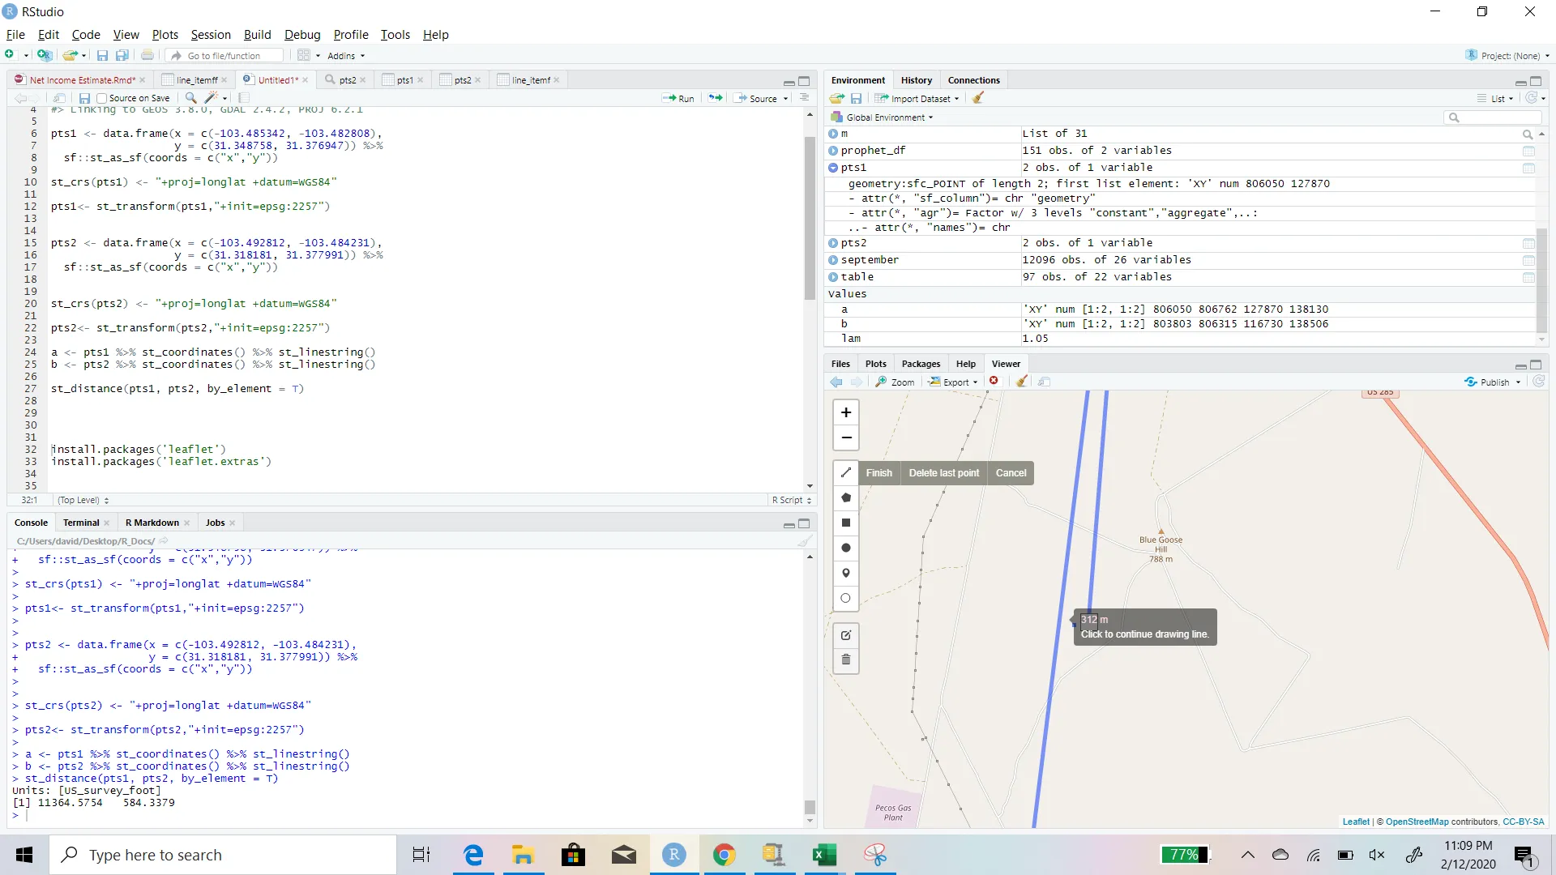Click the edit layers icon on map
This screenshot has width=1556, height=875.
coord(846,635)
